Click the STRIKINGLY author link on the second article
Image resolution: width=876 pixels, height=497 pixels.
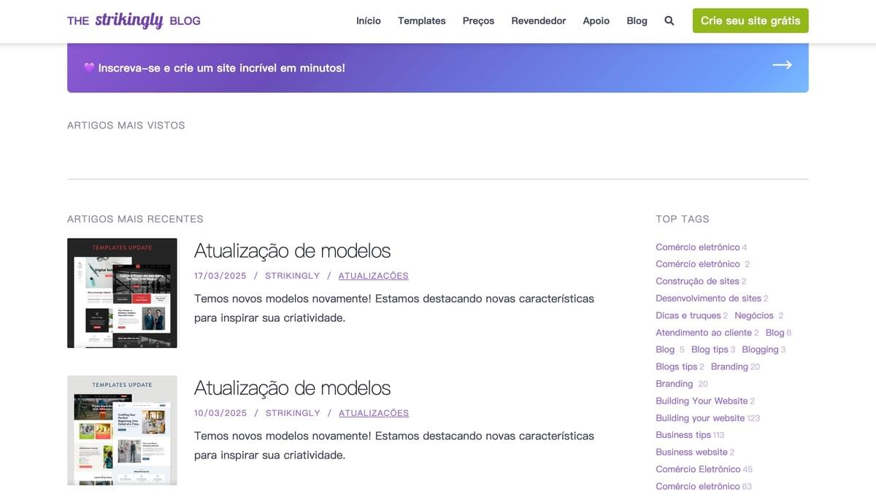(x=292, y=412)
